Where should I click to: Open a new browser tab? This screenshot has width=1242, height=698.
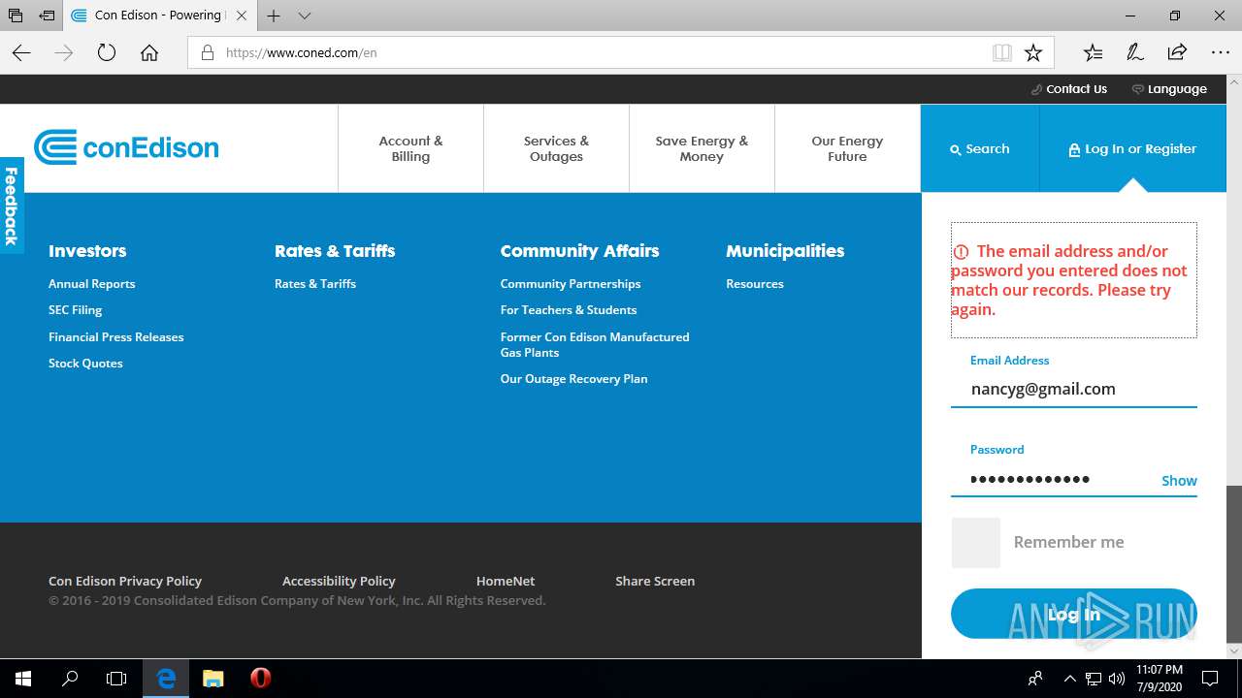click(x=274, y=16)
